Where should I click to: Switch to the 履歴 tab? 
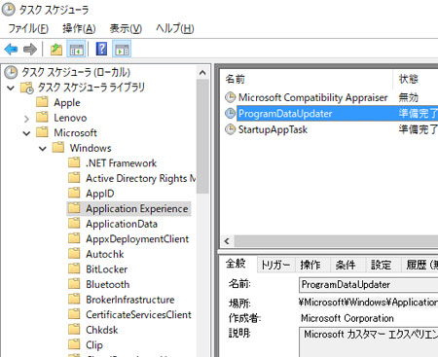point(420,265)
